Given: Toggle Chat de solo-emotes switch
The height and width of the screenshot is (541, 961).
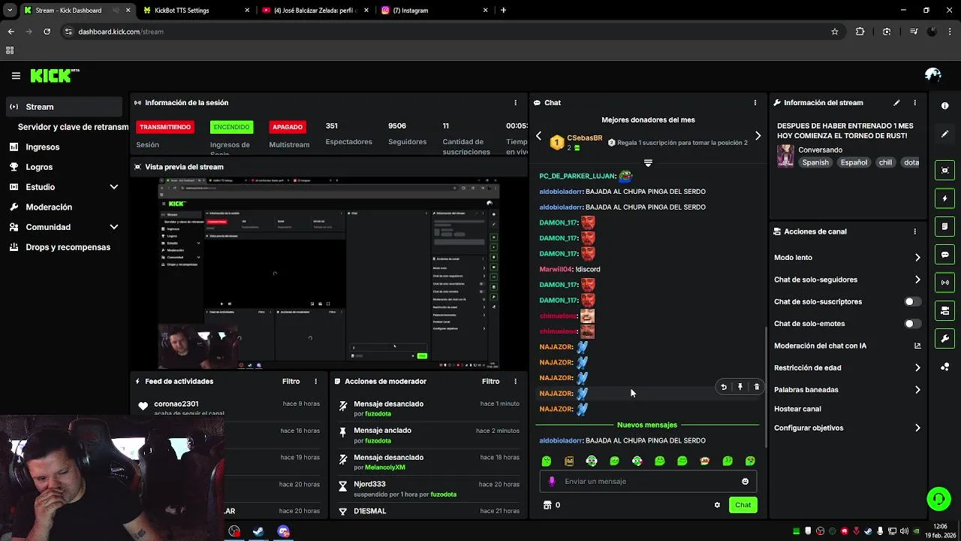Looking at the screenshot, I should click(912, 324).
